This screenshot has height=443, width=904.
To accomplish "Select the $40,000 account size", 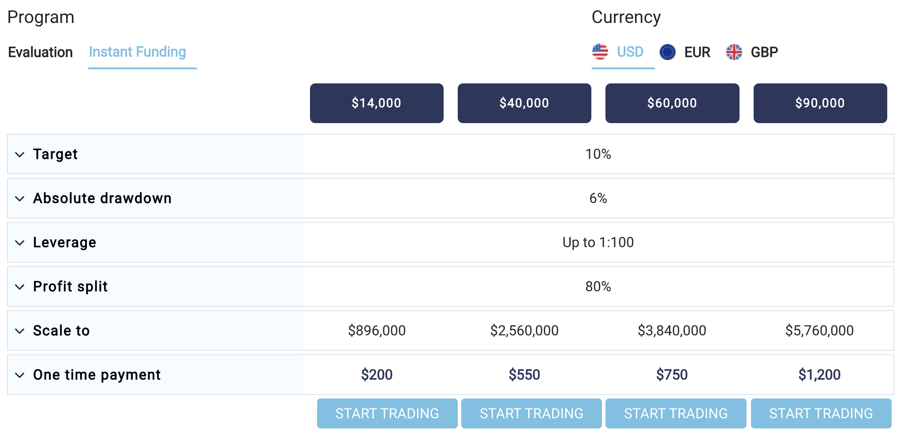I will (x=524, y=103).
